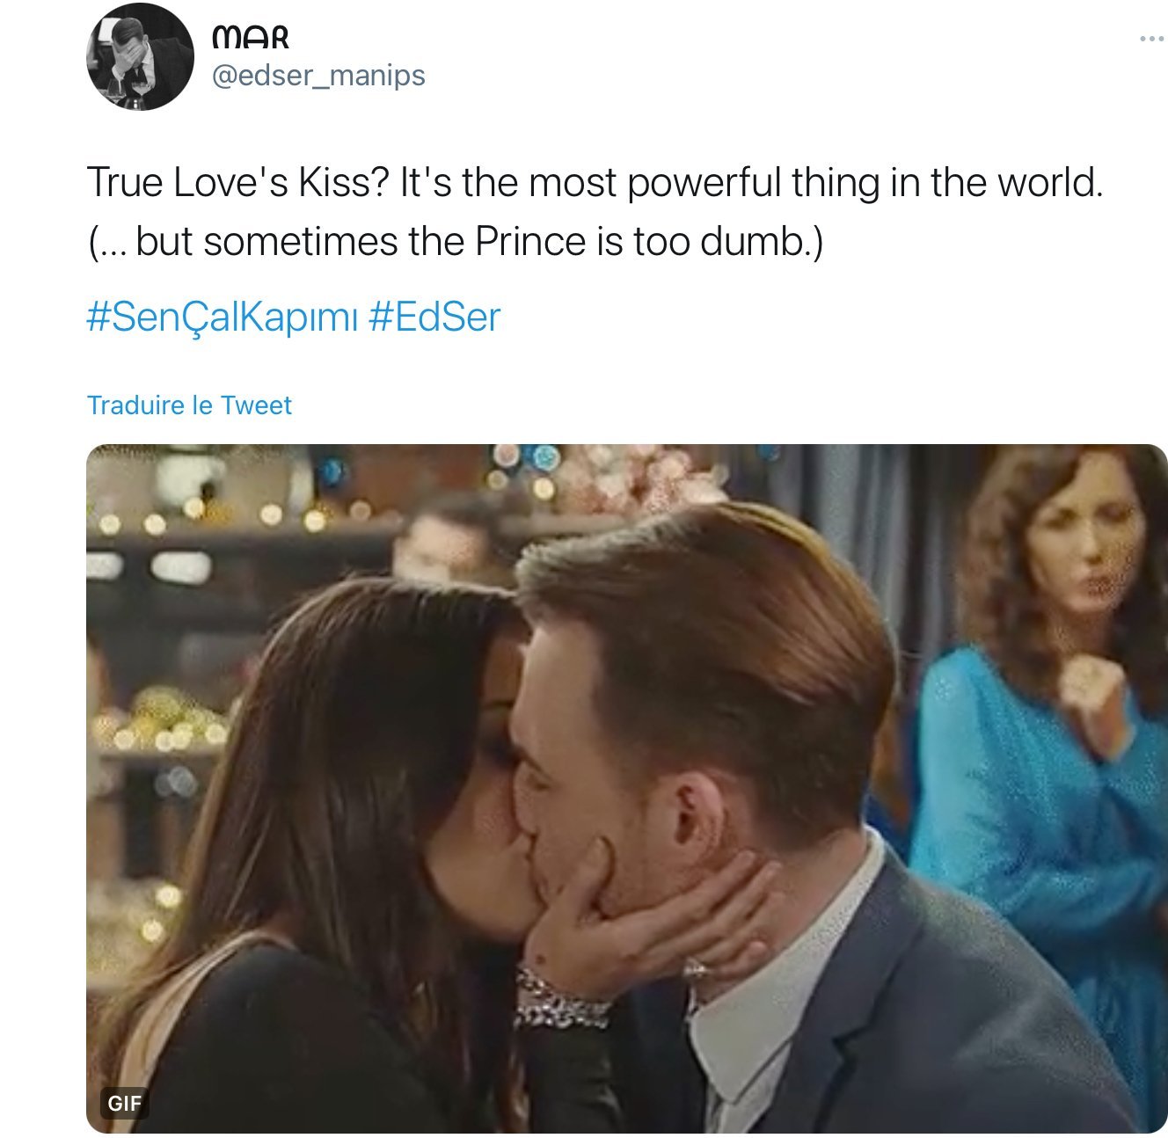This screenshot has height=1138, width=1168.
Task: Click the Traduire le Tweet link
Action: coord(189,405)
